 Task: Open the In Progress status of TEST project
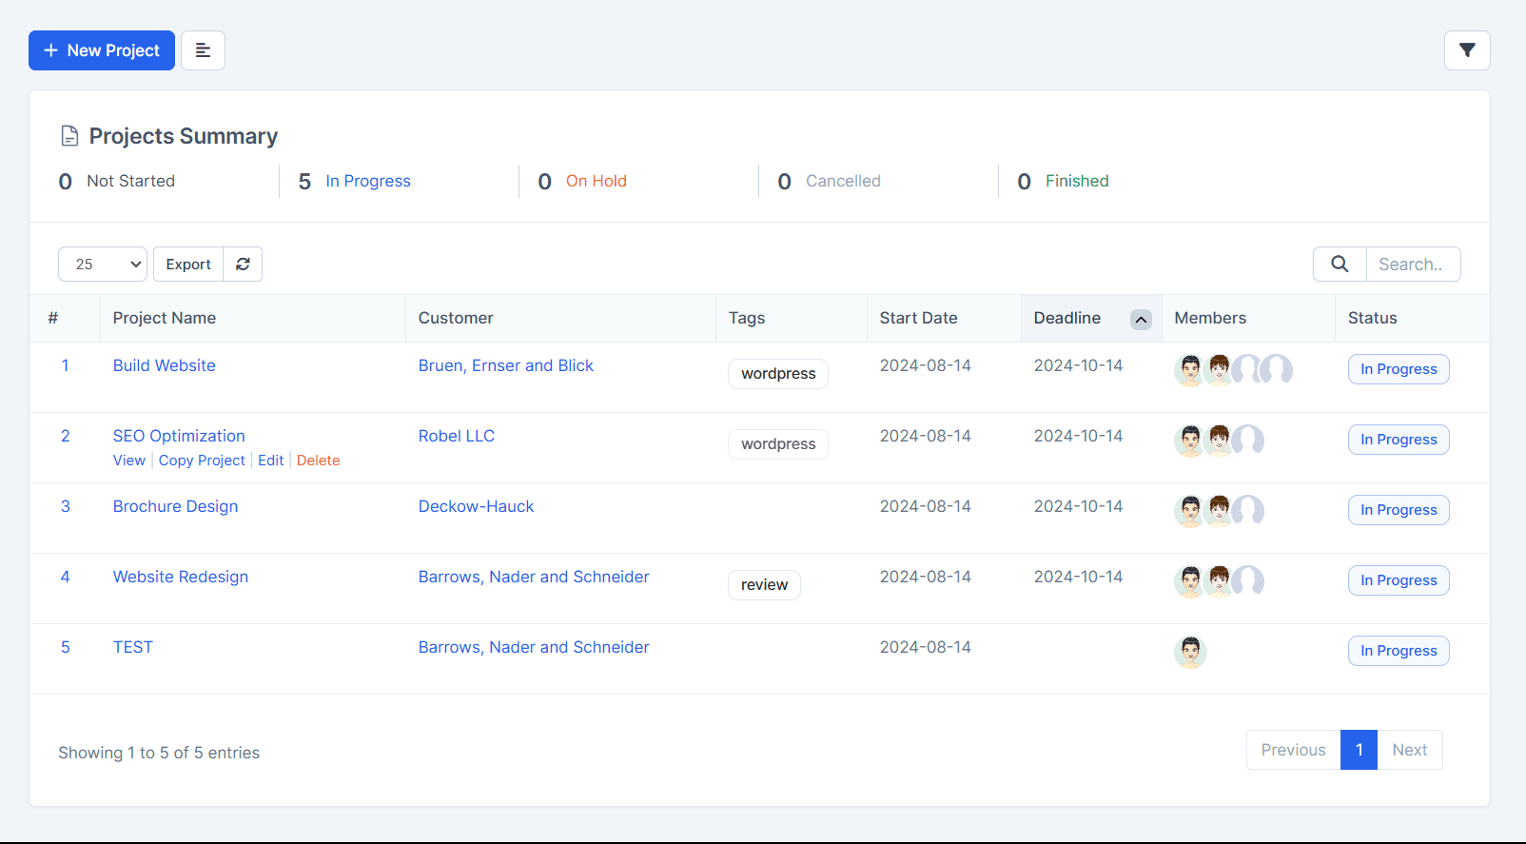(1399, 651)
